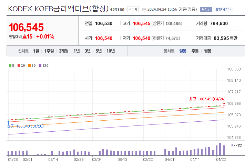Click the 03/04 date axis label

pos(97,159)
